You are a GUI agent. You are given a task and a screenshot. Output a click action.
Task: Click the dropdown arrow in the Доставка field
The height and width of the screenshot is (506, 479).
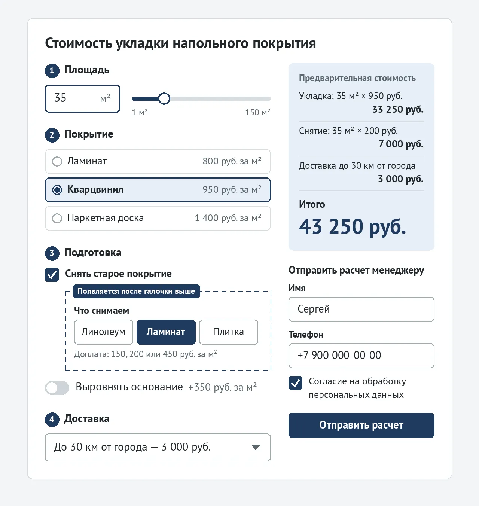(x=256, y=447)
